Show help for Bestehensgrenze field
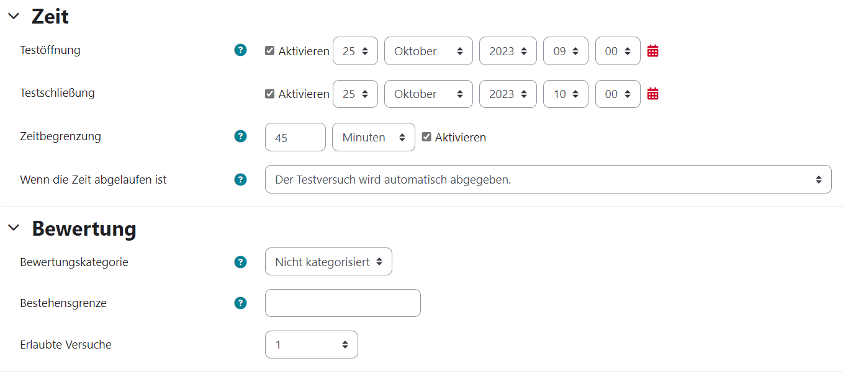843x374 pixels. (x=240, y=303)
